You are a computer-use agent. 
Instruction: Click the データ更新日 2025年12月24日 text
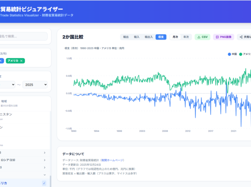click(82, 164)
